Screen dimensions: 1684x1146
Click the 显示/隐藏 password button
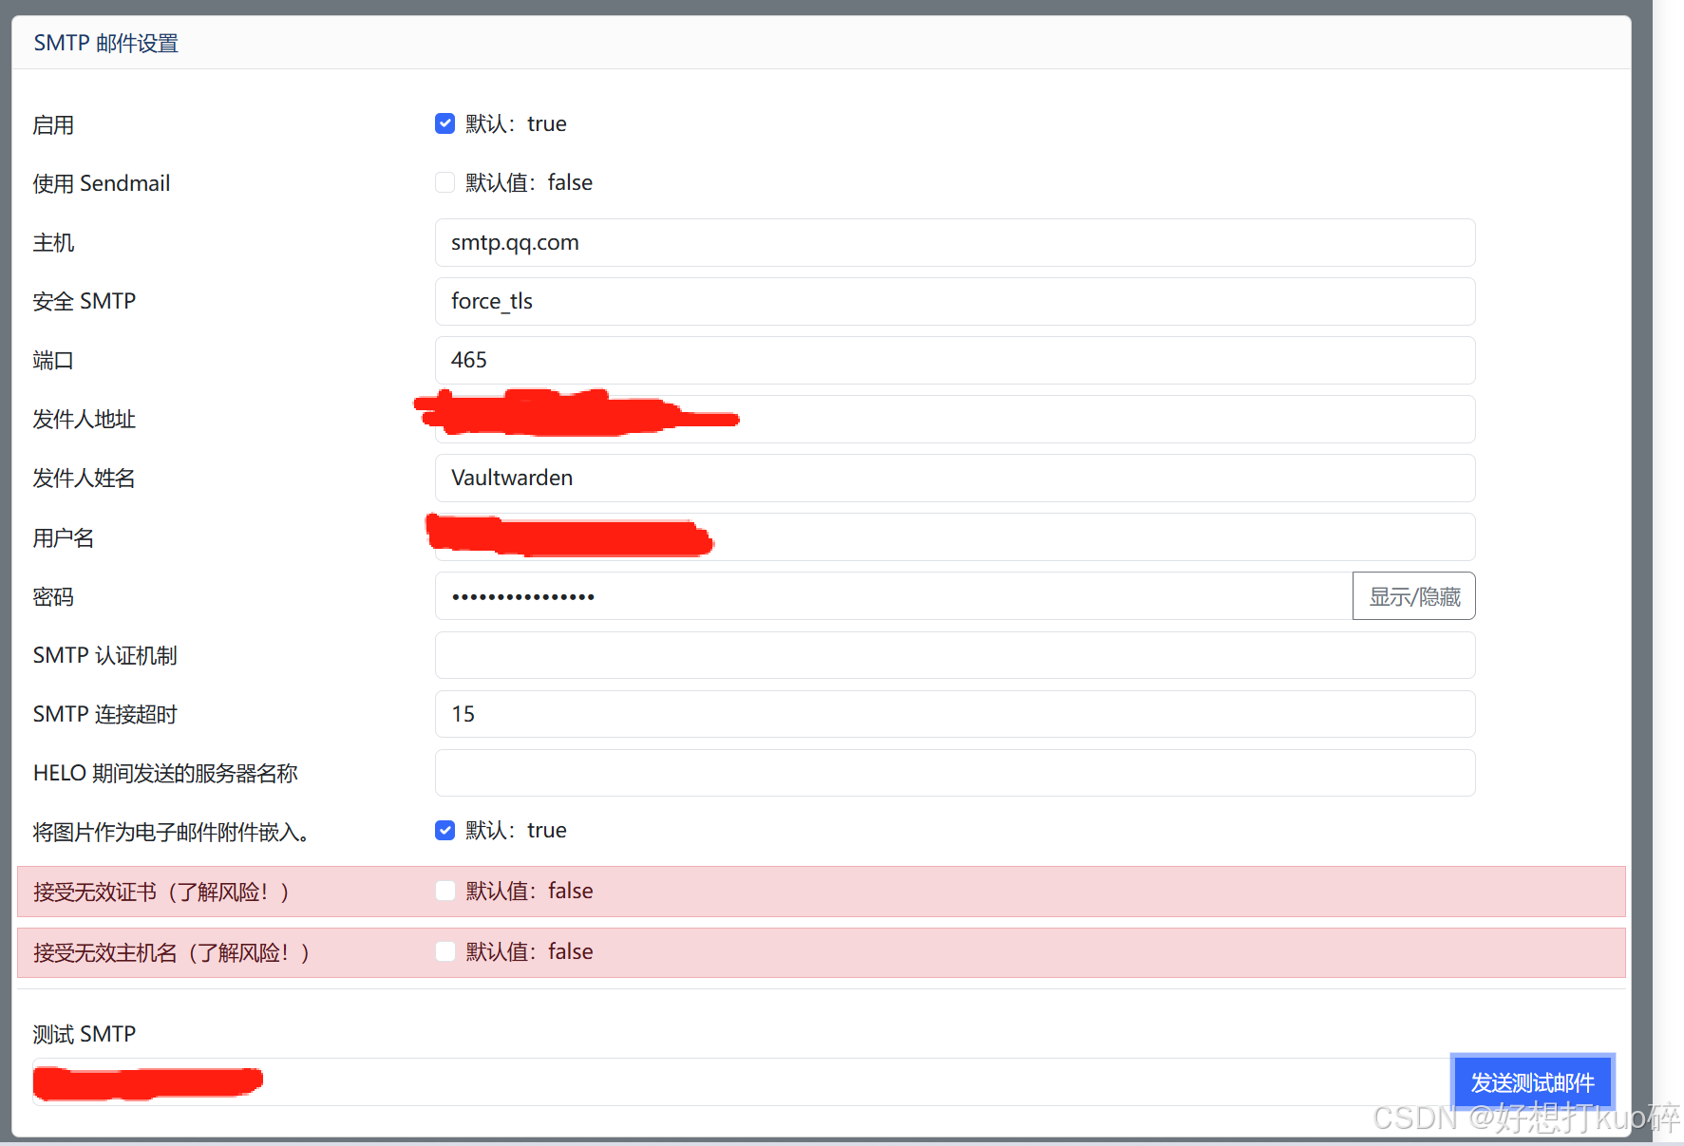pyautogui.click(x=1414, y=596)
